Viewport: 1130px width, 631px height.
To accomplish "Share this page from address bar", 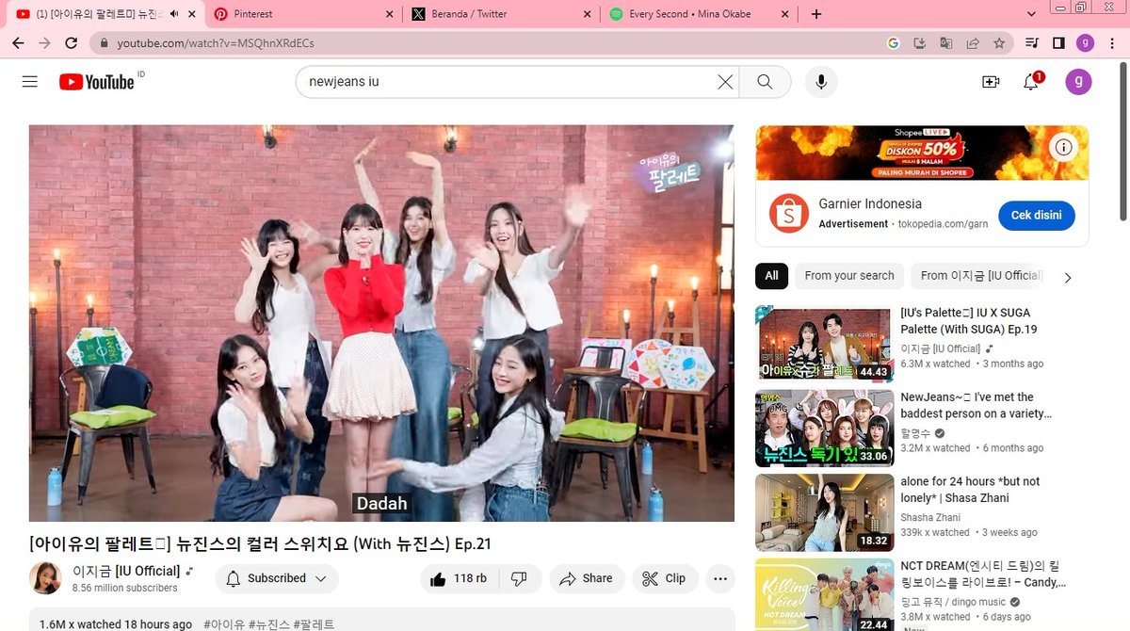I will (973, 42).
